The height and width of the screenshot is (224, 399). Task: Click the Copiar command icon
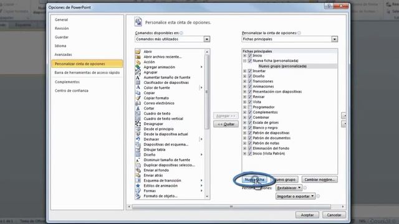click(138, 93)
